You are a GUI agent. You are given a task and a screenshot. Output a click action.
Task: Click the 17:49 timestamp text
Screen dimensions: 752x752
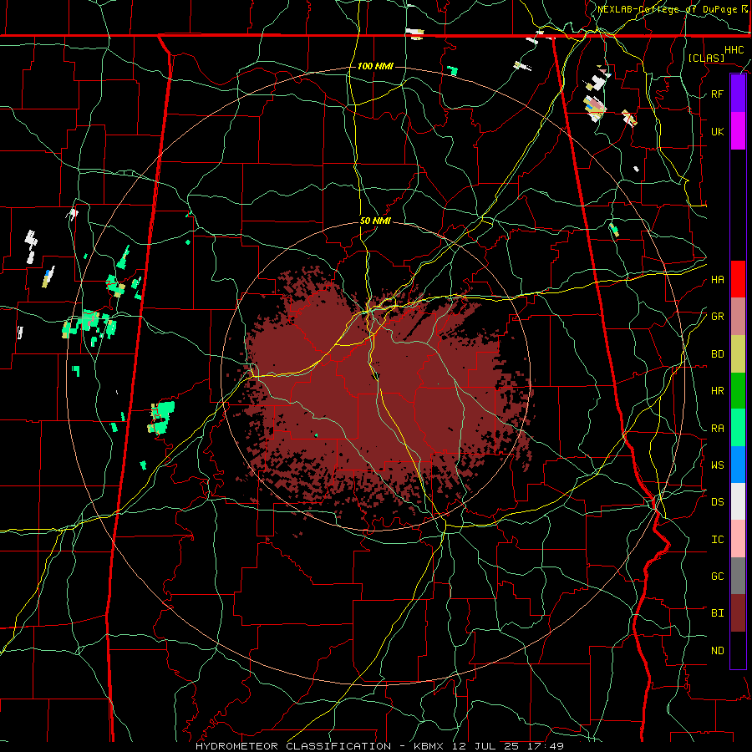tap(546, 746)
